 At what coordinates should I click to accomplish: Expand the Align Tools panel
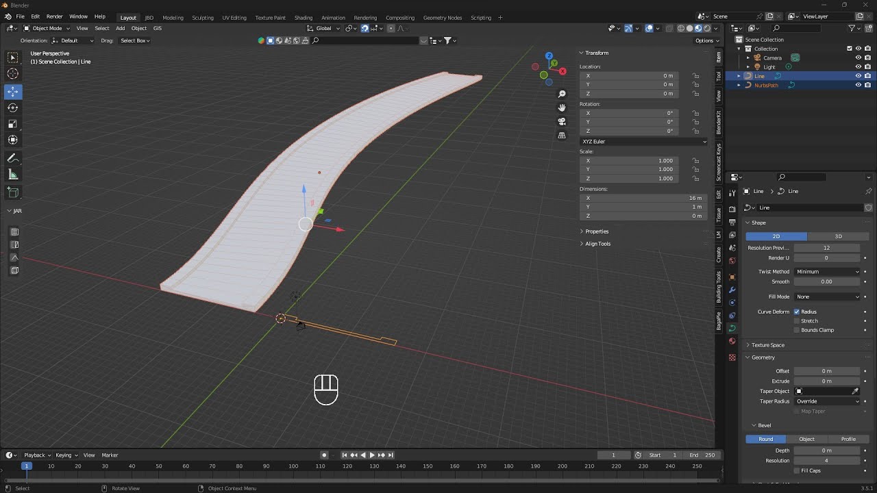(x=598, y=244)
